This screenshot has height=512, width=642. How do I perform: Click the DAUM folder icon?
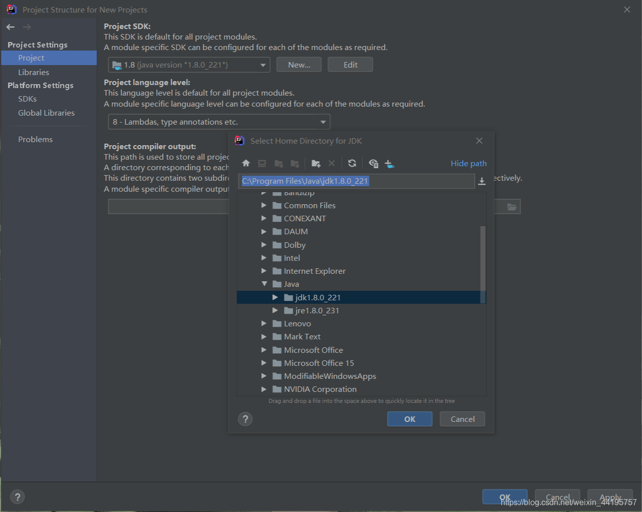click(277, 231)
